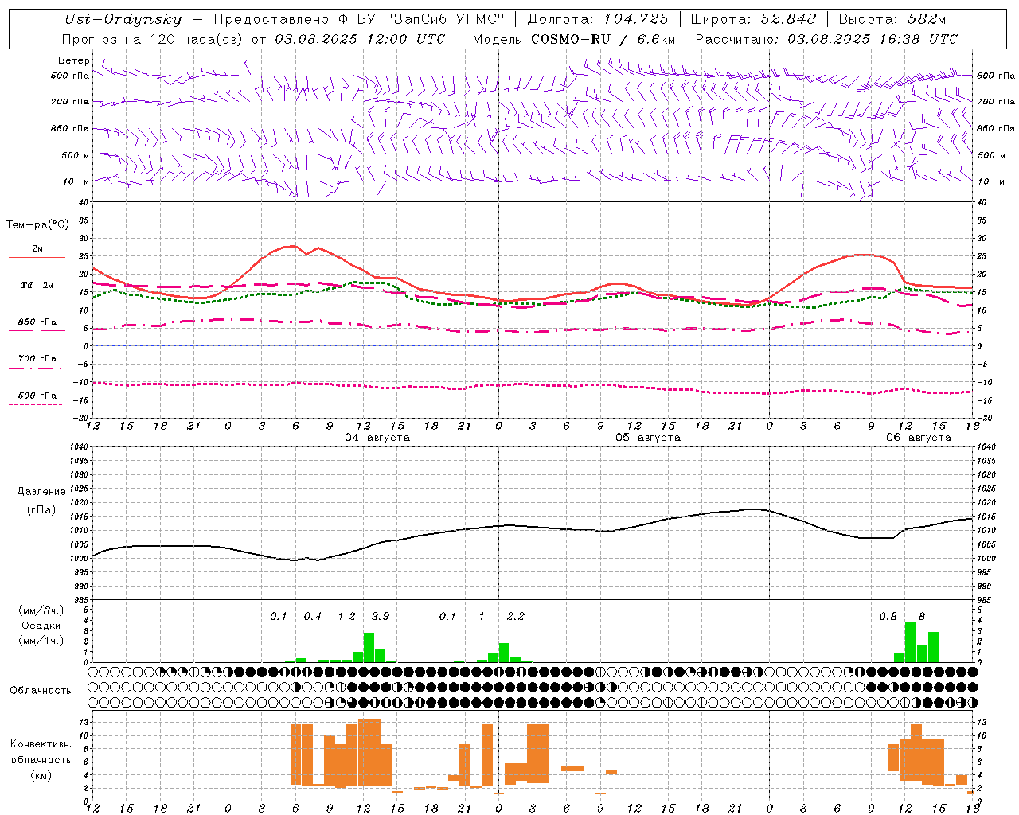Click the dotted line sample under 500 гПа legend
This screenshot has height=815, width=1019.
tap(35, 404)
